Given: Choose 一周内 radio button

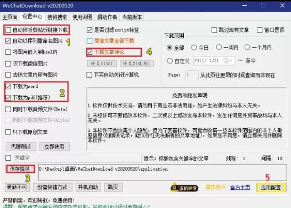Looking at the screenshot, I should tap(219, 47).
